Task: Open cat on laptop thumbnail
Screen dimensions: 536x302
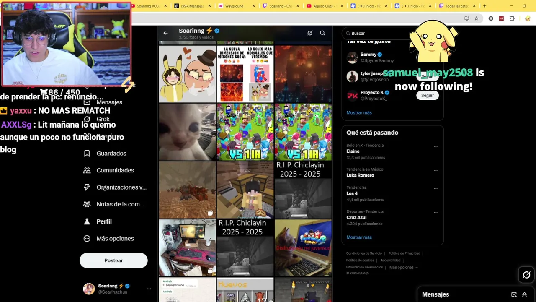Action: coord(303,248)
